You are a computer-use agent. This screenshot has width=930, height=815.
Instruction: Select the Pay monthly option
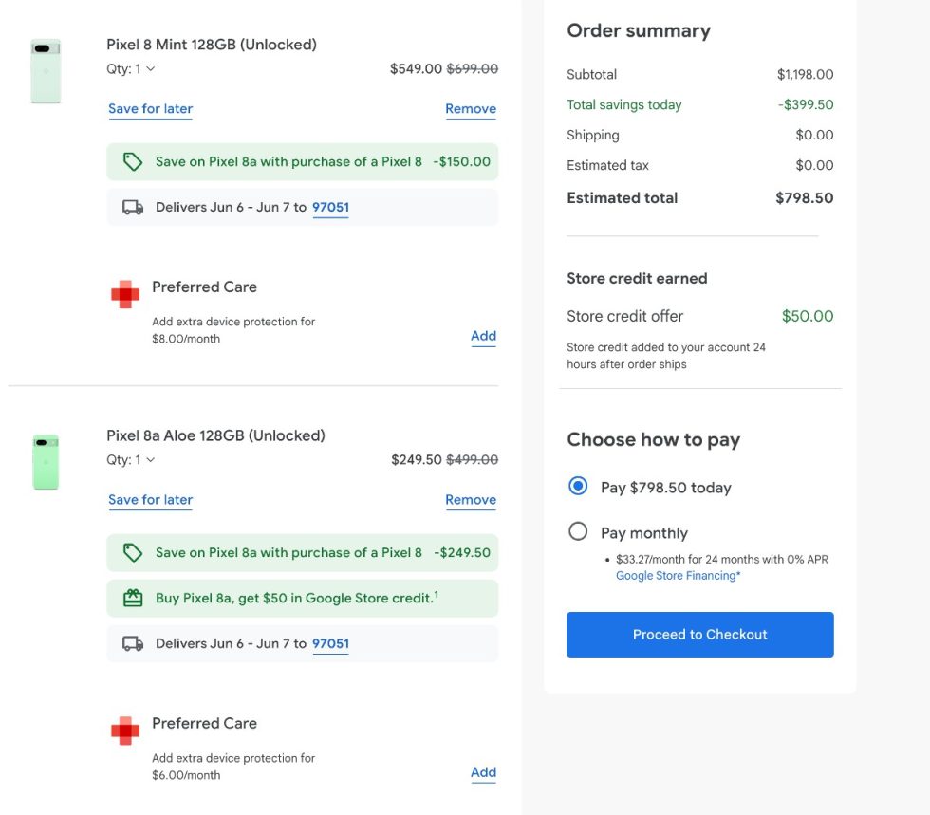pyautogui.click(x=578, y=532)
